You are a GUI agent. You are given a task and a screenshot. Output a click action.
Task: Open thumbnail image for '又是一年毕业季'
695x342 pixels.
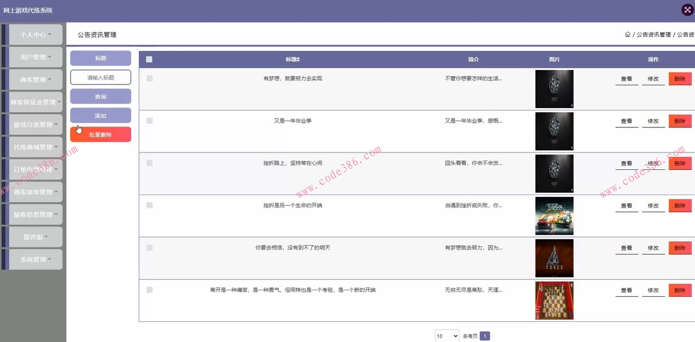[554, 131]
